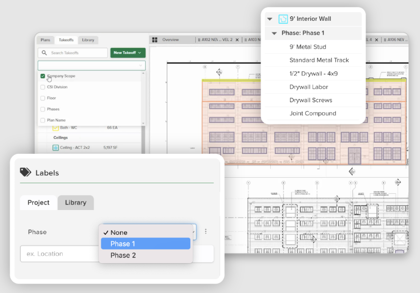Image resolution: width=420 pixels, height=293 pixels.
Task: Open the A106 plan tab
Action: click(x=395, y=40)
